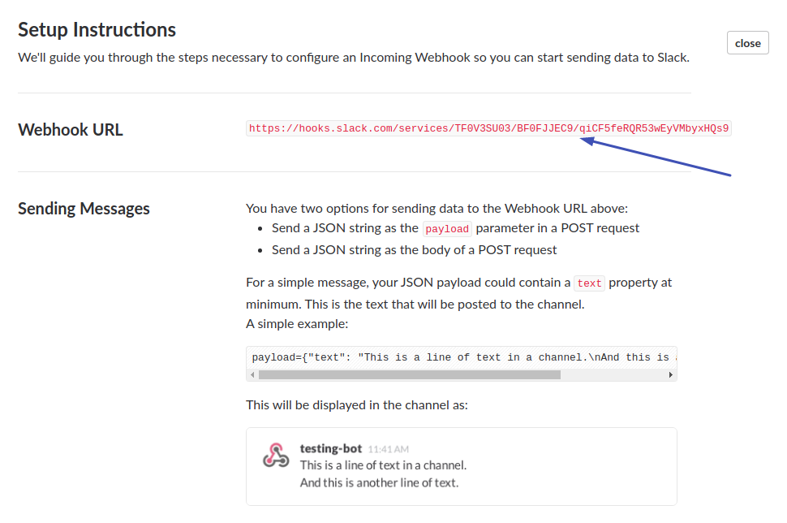The height and width of the screenshot is (523, 787).
Task: Click the red 'text' code tag
Action: (589, 283)
